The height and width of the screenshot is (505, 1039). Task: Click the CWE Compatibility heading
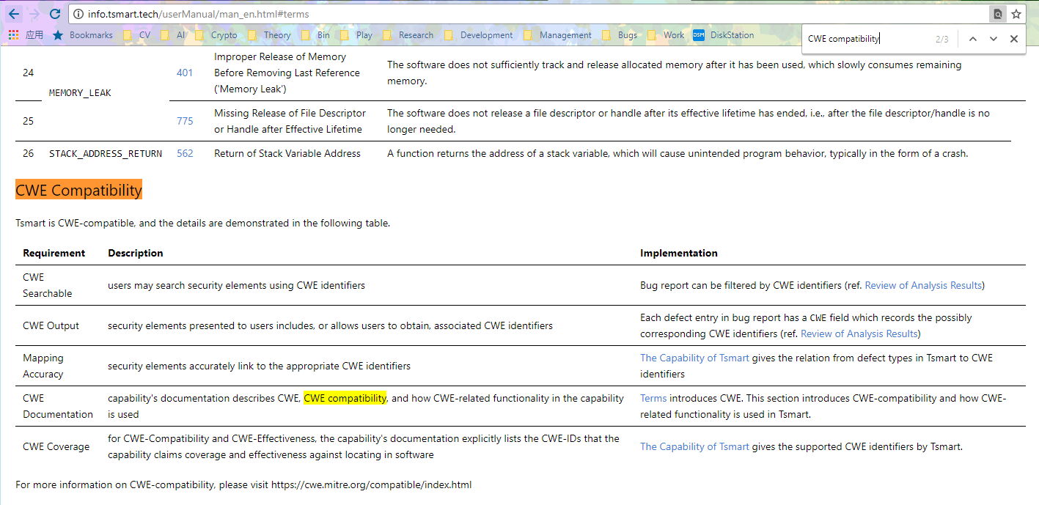tap(78, 191)
